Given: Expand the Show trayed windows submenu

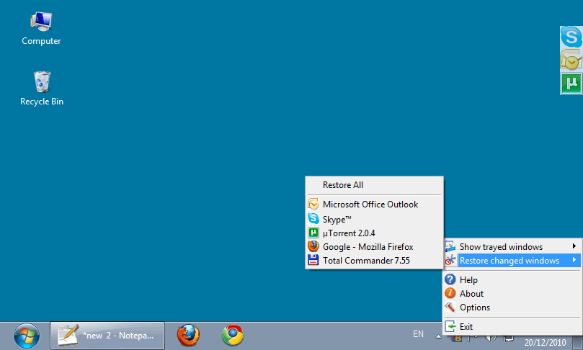Looking at the screenshot, I should [510, 247].
